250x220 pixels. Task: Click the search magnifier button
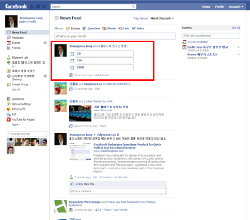pos(133,7)
